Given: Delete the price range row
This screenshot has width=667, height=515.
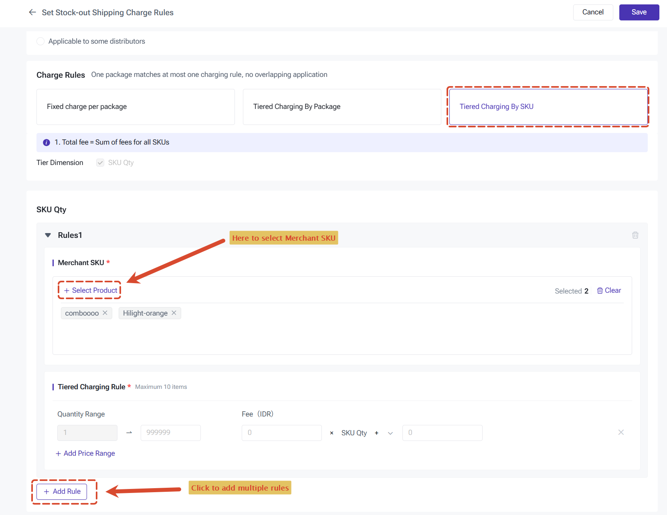Looking at the screenshot, I should point(621,432).
